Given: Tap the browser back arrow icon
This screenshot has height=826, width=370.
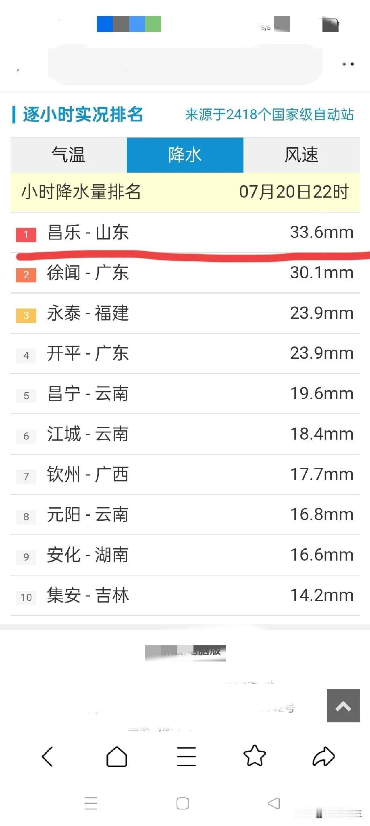Looking at the screenshot, I should point(48,756).
